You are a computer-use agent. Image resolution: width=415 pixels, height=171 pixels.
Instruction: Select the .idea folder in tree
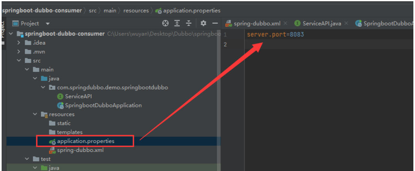coord(35,43)
